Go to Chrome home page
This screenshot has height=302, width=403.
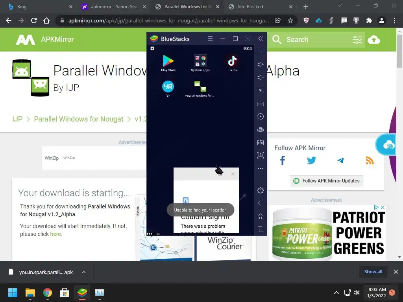(x=46, y=20)
